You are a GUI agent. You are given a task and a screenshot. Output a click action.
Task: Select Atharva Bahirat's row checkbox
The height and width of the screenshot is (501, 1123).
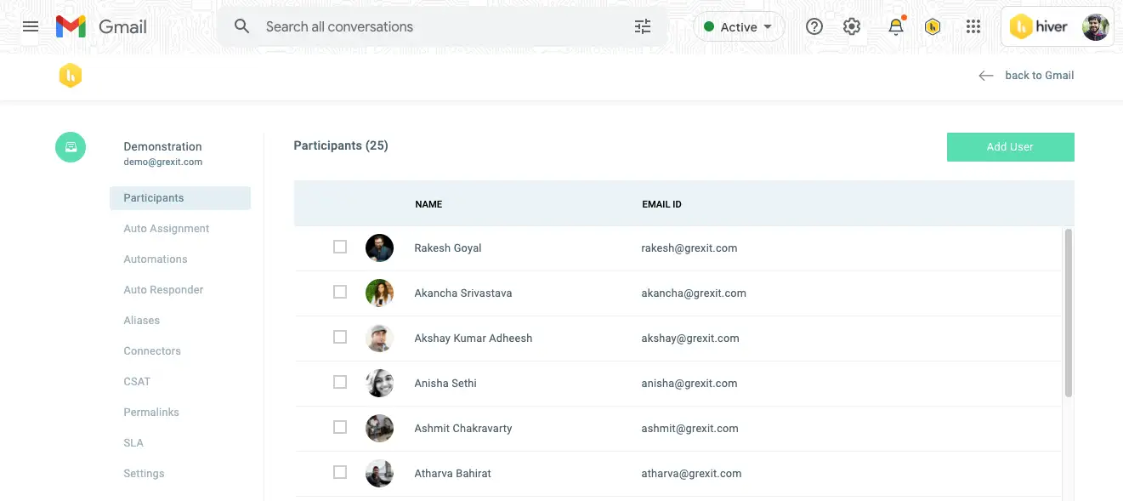(x=340, y=471)
